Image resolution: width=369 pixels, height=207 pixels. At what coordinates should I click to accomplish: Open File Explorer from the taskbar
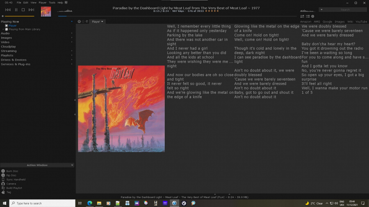(99, 203)
